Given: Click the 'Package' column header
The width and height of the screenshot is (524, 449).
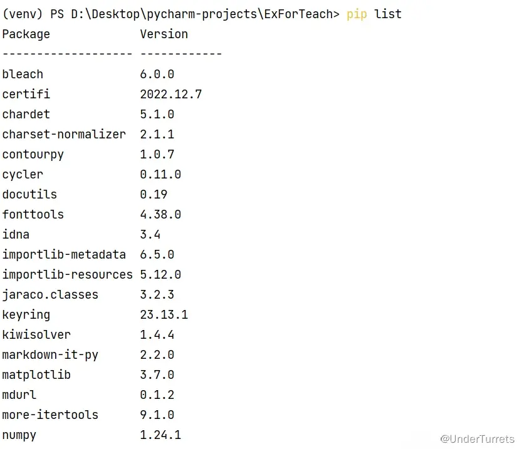Looking at the screenshot, I should 26,34.
